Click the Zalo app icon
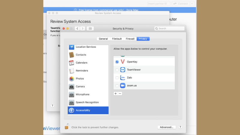Screen dimensions: 240x135 (x=123, y=78)
